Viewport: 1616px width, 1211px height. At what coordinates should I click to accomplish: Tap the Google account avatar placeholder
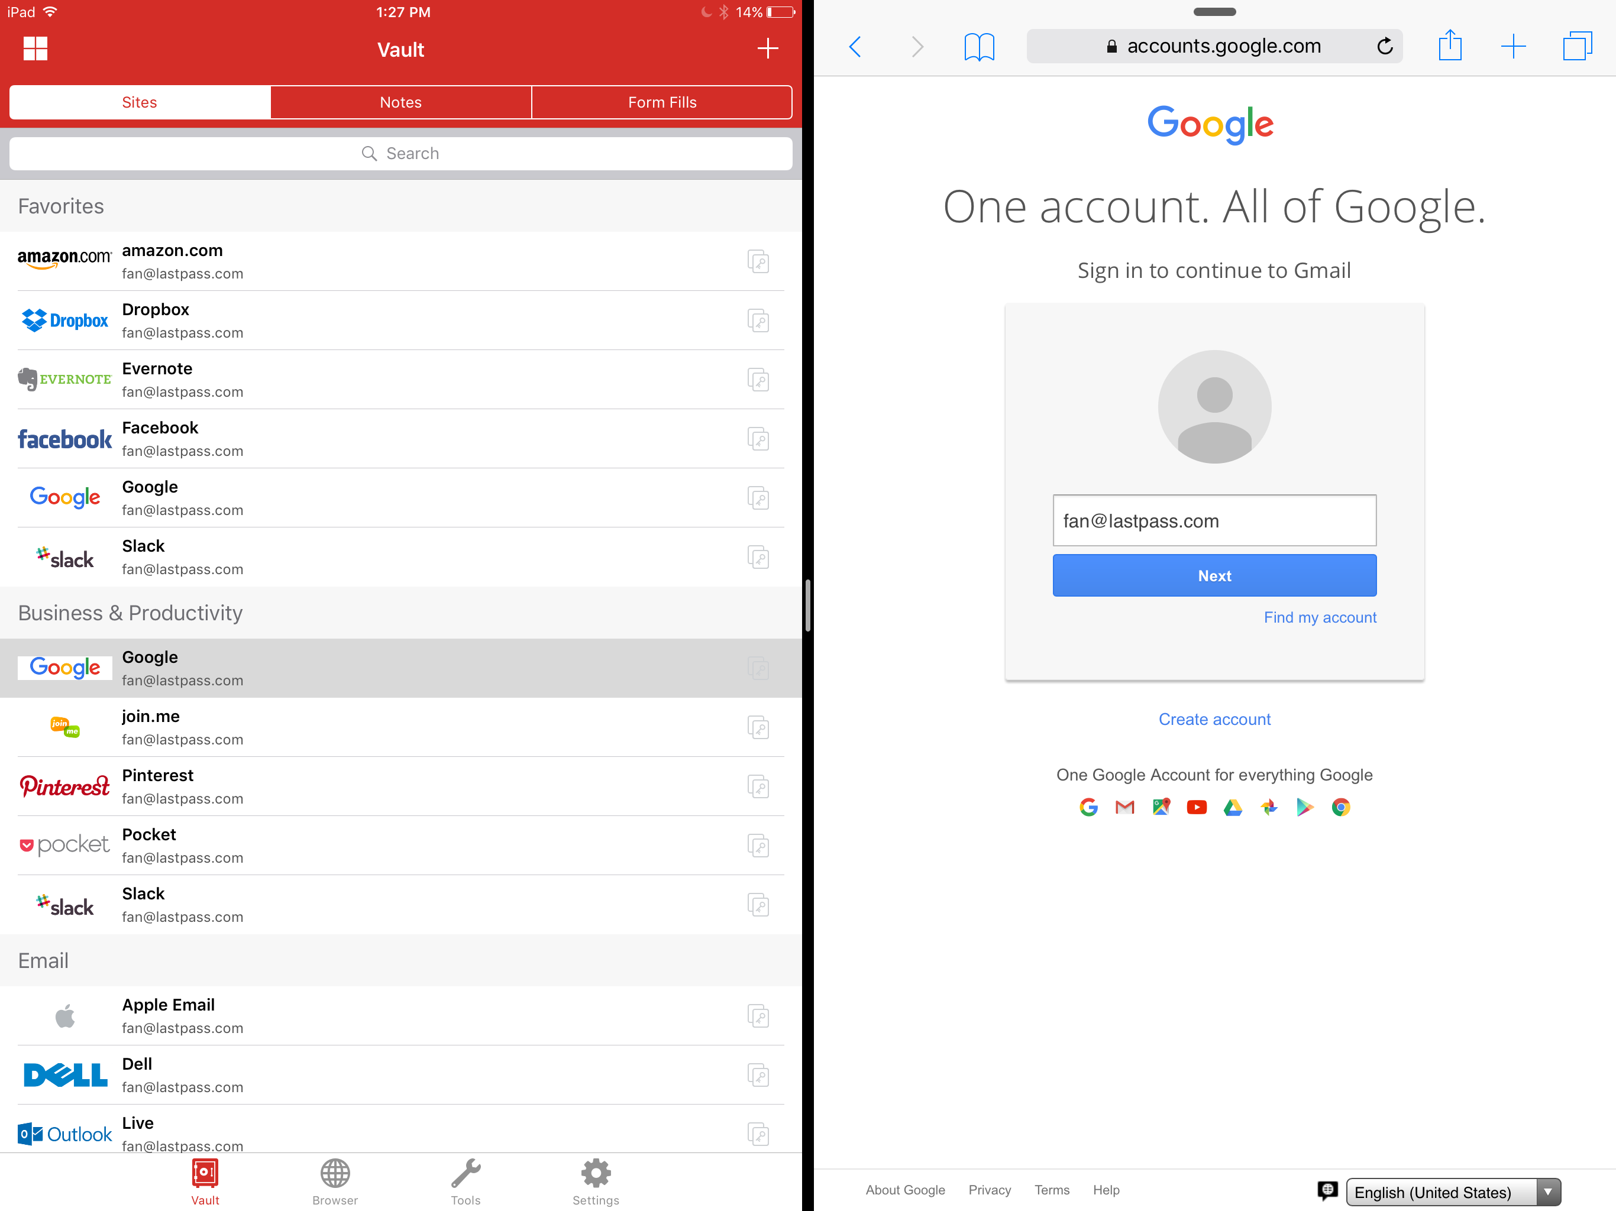(1214, 406)
